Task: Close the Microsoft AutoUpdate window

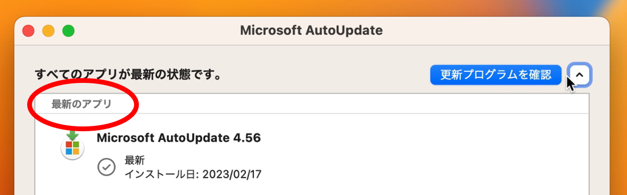Action: [x=28, y=31]
